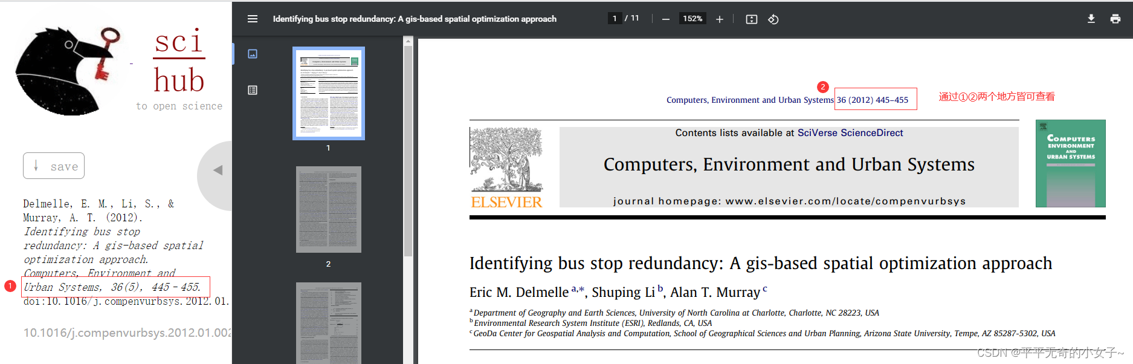Zoom out using the minus icon
The height and width of the screenshot is (364, 1133).
(665, 19)
